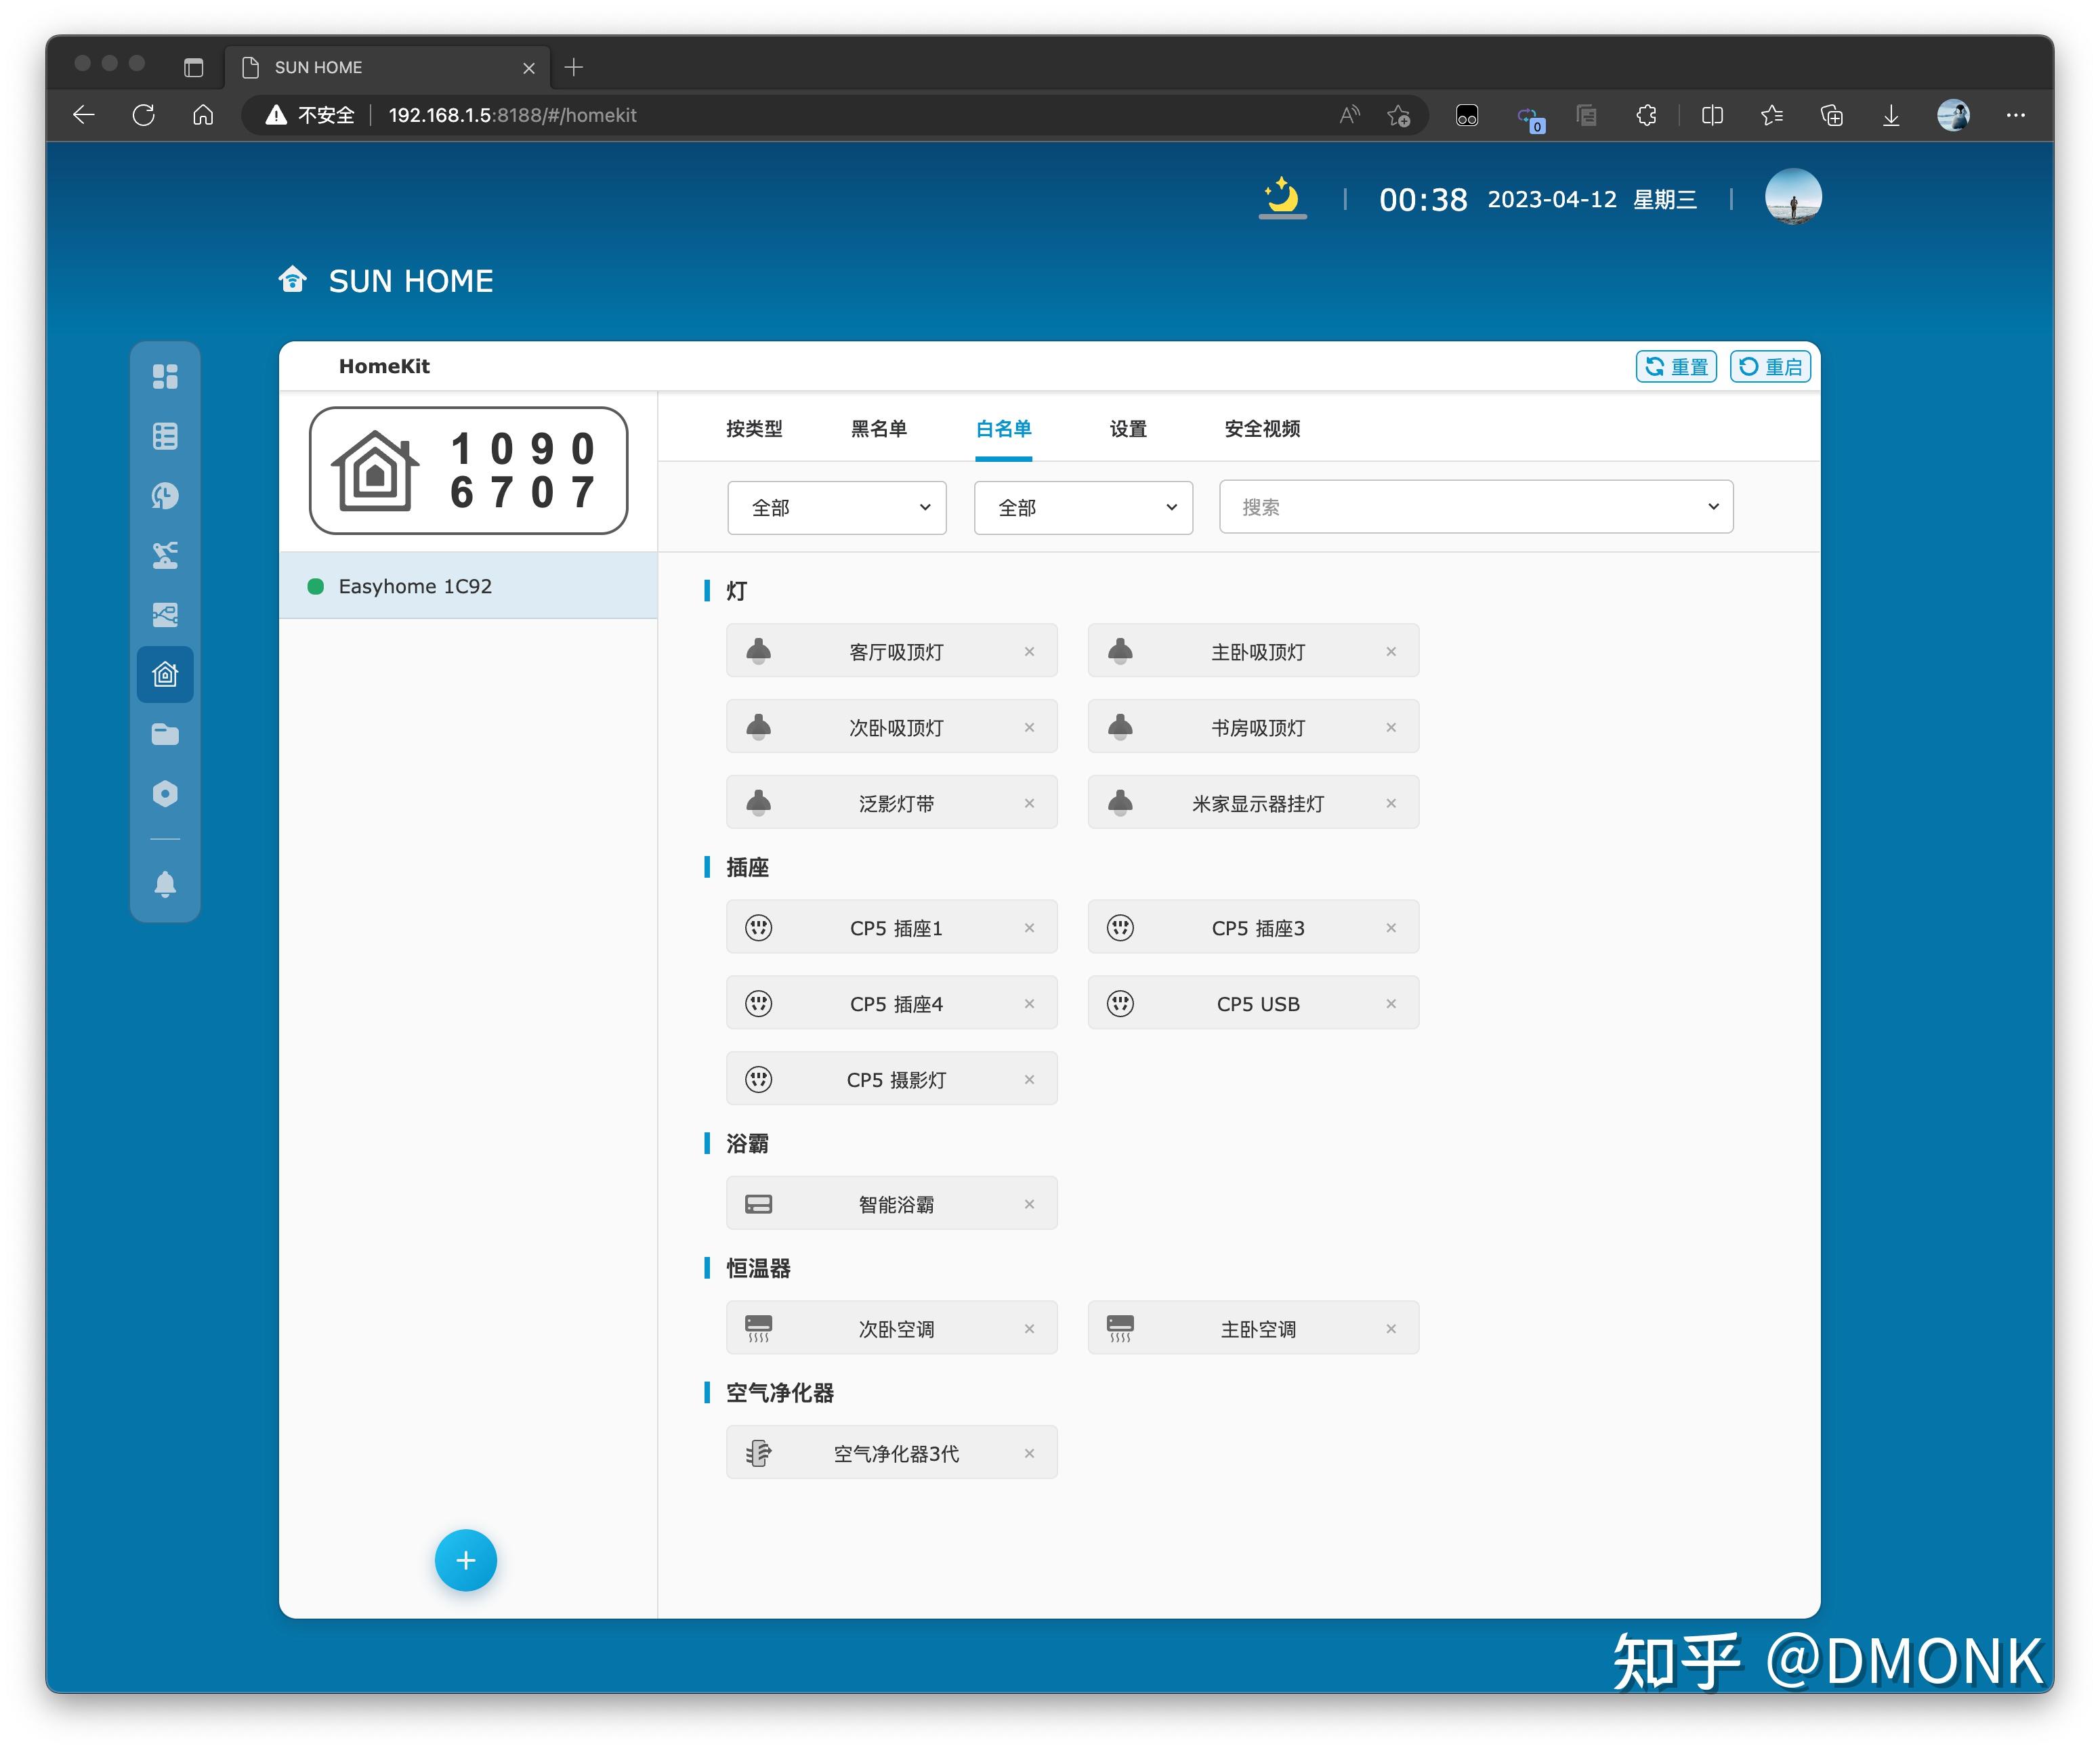
Task: Open the robot arm automation sidebar icon
Action: (x=165, y=555)
